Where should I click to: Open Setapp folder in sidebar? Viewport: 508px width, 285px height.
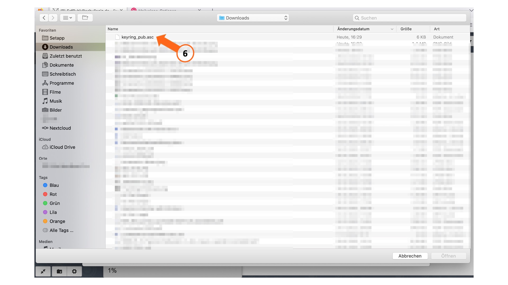click(x=70, y=38)
